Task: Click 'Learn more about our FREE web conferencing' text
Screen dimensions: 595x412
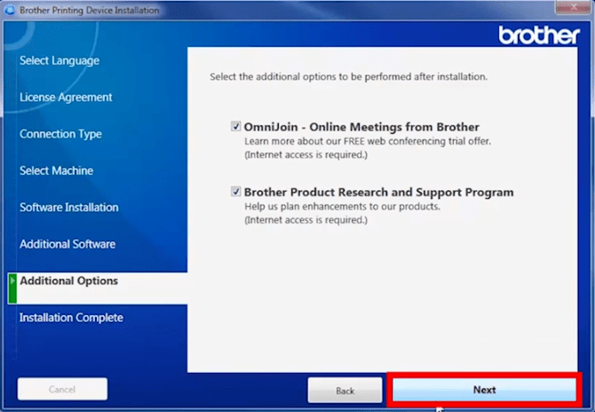Action: (368, 141)
